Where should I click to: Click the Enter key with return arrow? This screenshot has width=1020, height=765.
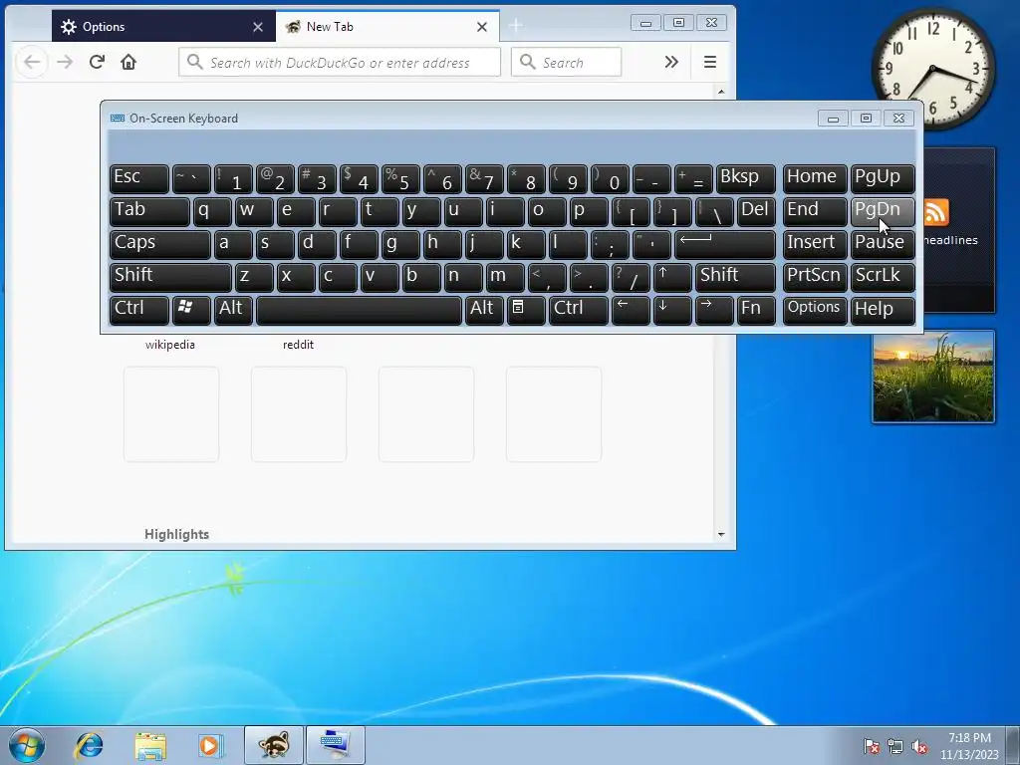(x=725, y=244)
